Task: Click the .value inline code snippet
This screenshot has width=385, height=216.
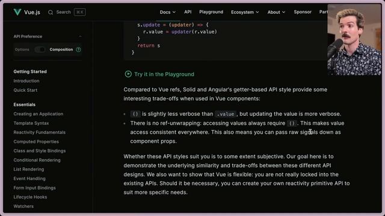Action: pos(226,114)
